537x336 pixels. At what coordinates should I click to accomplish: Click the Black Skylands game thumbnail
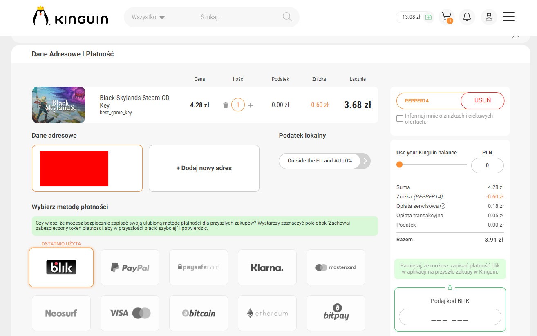click(58, 105)
